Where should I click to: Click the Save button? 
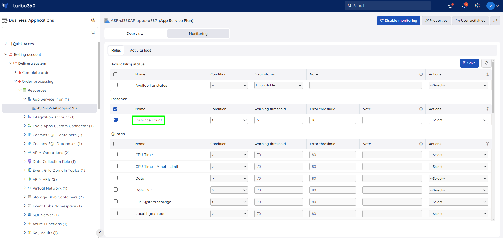click(469, 63)
